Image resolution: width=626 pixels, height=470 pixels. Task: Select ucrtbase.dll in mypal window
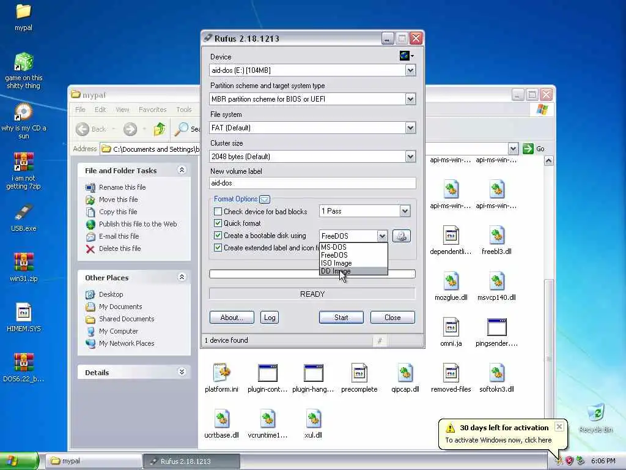pos(221,424)
